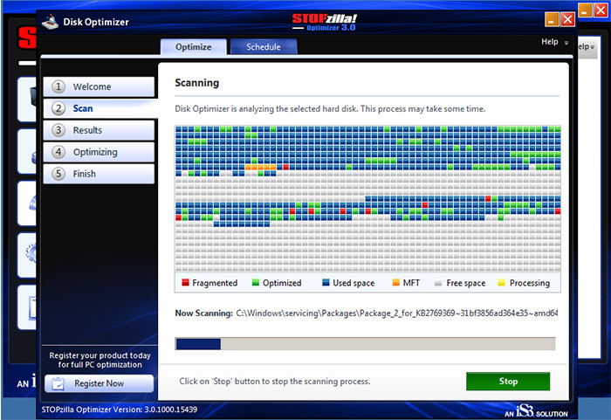Click the disk cluster map

367,198
